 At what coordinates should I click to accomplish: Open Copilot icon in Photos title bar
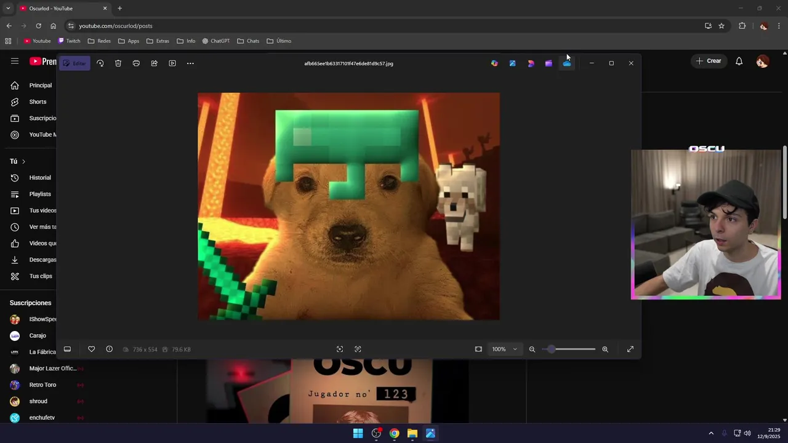tap(494, 63)
